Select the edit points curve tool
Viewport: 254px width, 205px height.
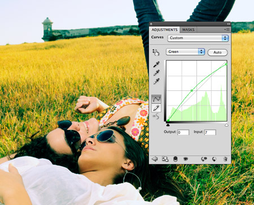pos(156,99)
